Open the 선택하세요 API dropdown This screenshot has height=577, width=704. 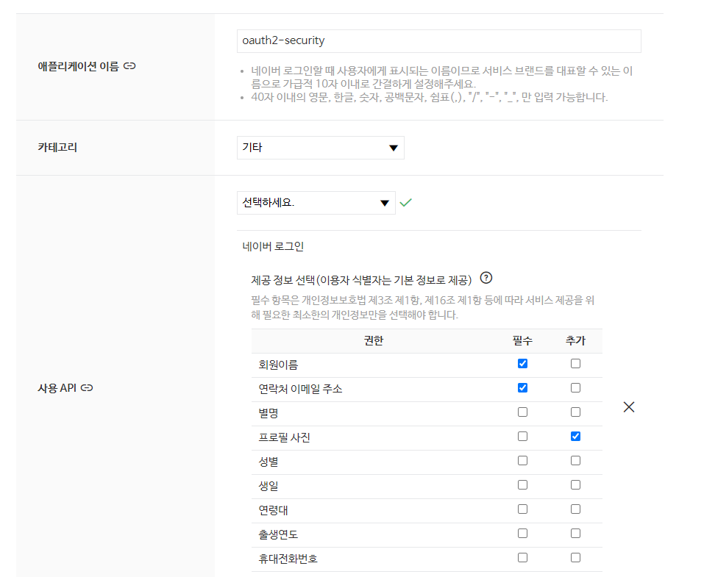pyautogui.click(x=316, y=203)
